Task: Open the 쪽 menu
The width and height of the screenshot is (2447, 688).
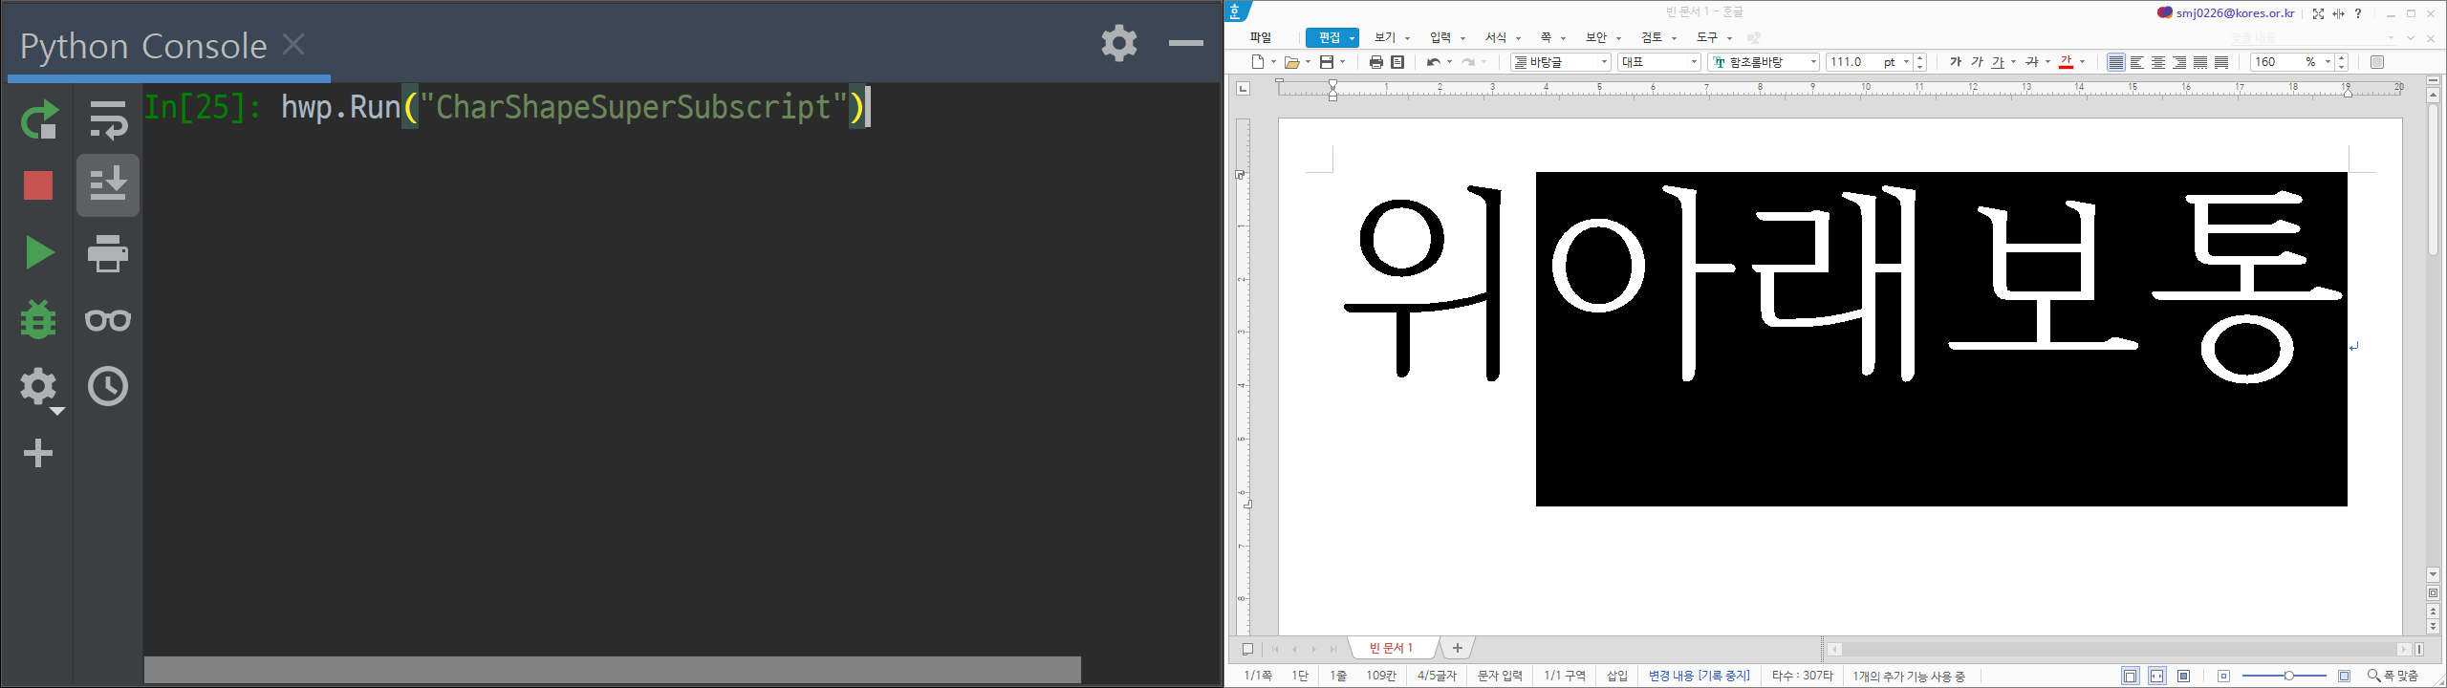Action: click(1546, 37)
